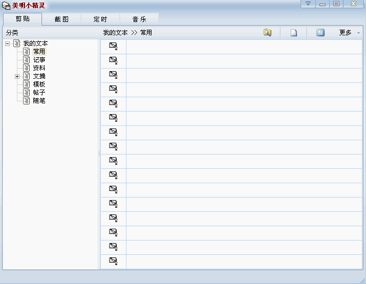366x284 pixels.
Task: Click the 我的文本 >> 常用 breadcrumb path
Action: pos(127,33)
